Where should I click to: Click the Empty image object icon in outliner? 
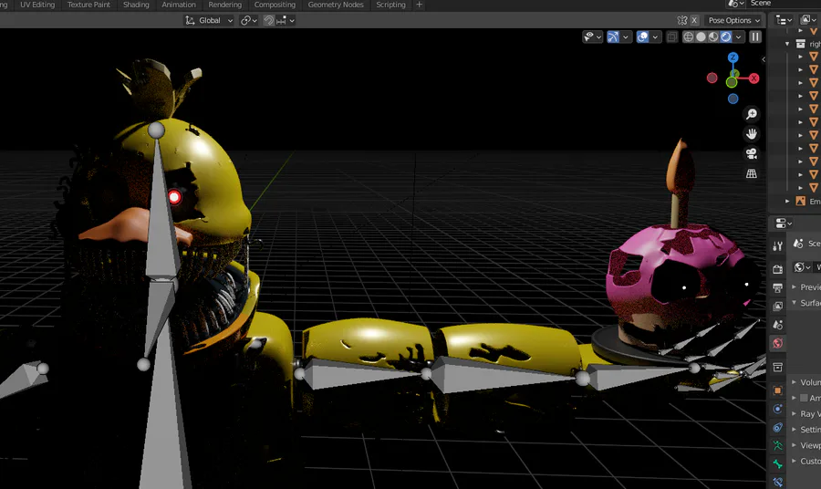coord(801,201)
